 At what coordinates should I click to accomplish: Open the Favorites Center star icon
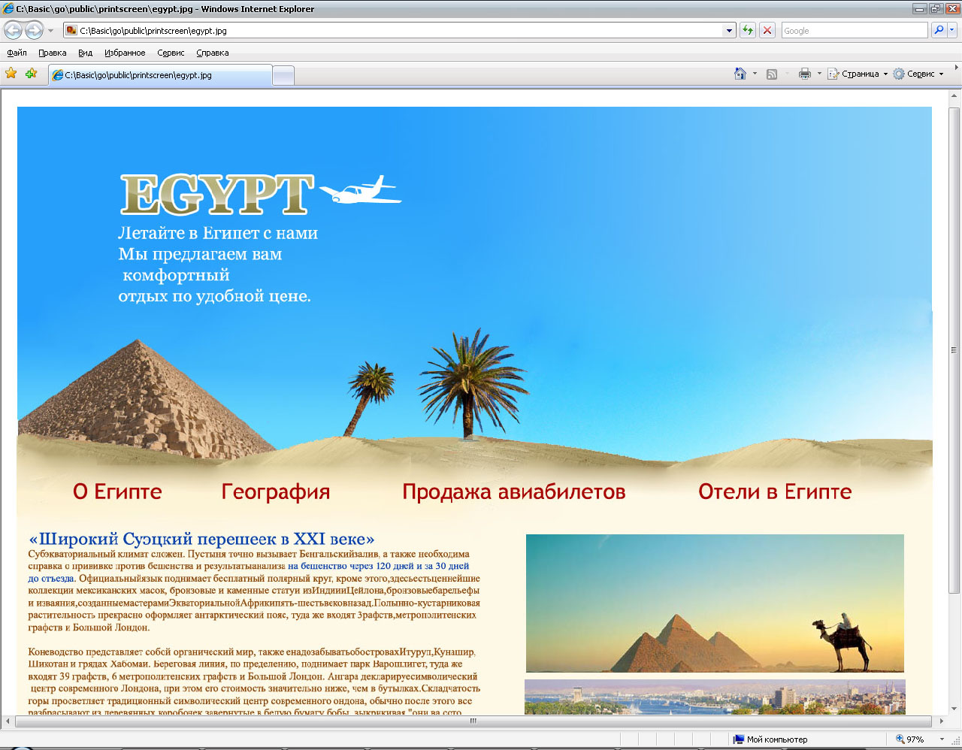pyautogui.click(x=11, y=74)
